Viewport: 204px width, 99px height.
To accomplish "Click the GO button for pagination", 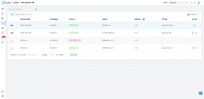I will click(x=74, y=55).
